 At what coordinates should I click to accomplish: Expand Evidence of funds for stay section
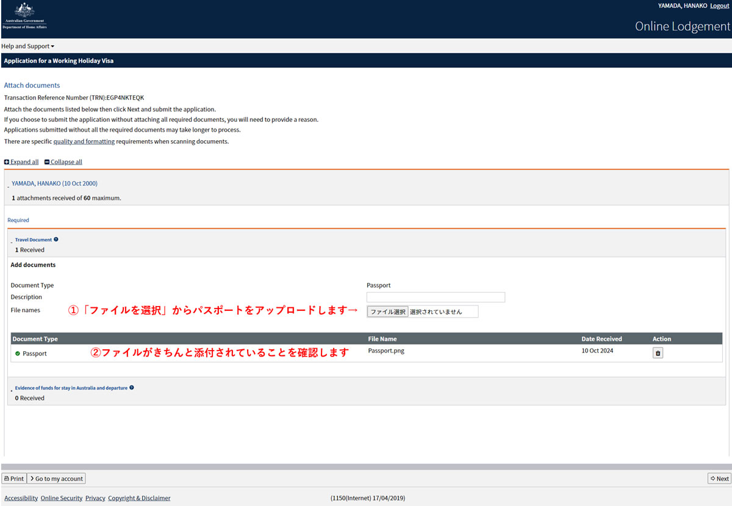tap(71, 388)
